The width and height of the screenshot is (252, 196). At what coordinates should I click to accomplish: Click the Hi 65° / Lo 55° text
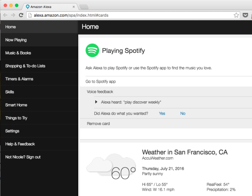[155, 184]
